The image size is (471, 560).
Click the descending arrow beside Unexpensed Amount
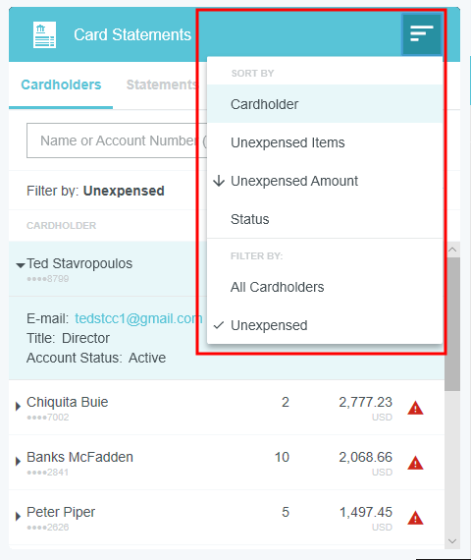[219, 181]
